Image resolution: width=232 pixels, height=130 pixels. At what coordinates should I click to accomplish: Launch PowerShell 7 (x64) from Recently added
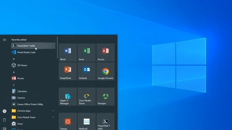pos(33,46)
